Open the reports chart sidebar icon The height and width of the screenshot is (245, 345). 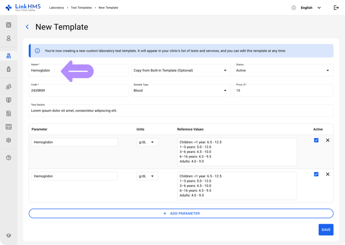pos(8,127)
